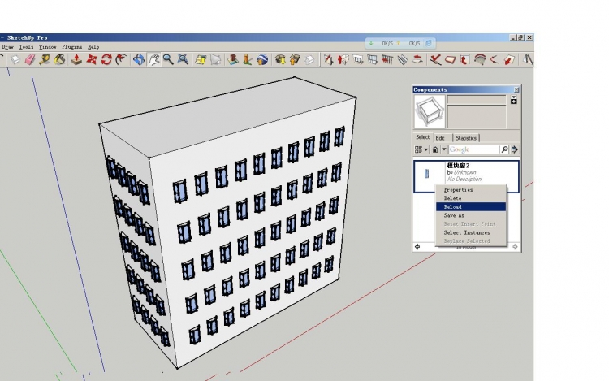Open the Draw menu
609x381 pixels.
(8, 47)
